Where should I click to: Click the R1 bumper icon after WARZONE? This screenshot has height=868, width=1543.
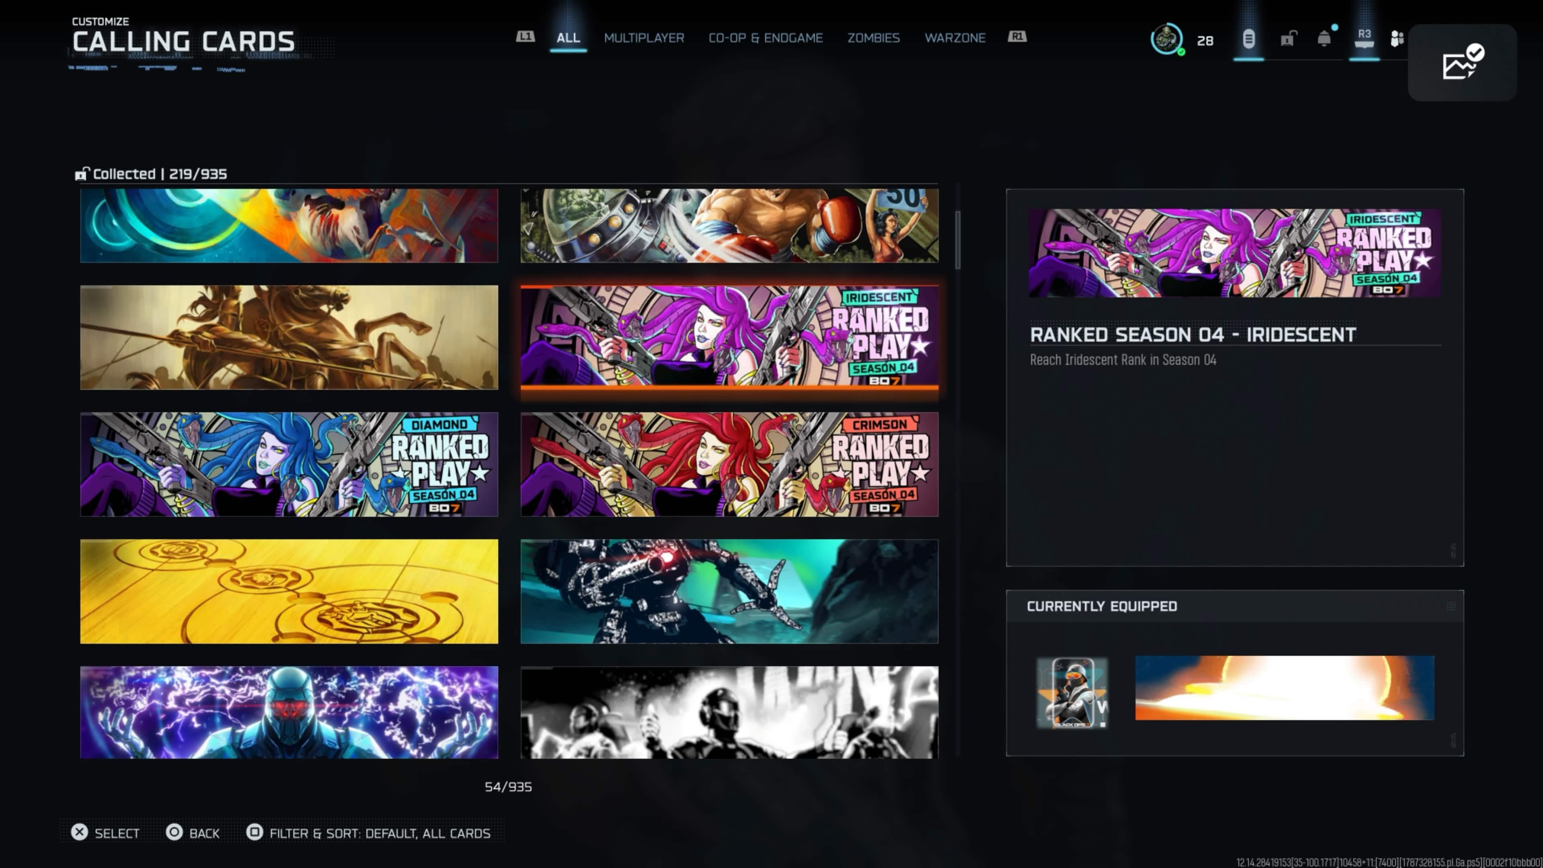(x=1017, y=37)
